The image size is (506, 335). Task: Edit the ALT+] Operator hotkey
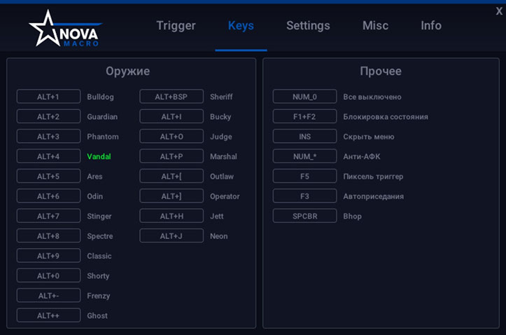coord(171,196)
